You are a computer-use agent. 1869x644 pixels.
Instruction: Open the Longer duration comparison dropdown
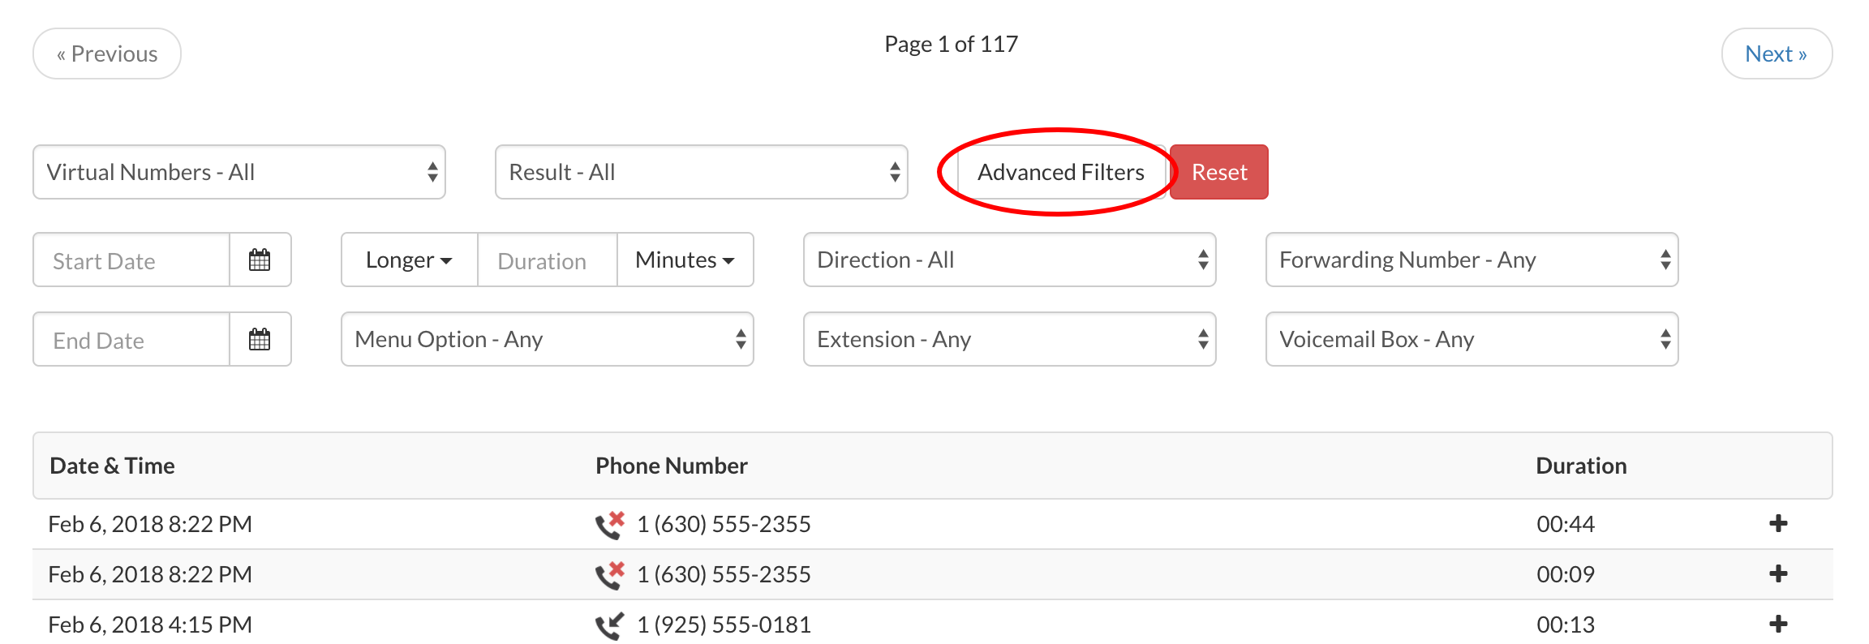coord(410,260)
